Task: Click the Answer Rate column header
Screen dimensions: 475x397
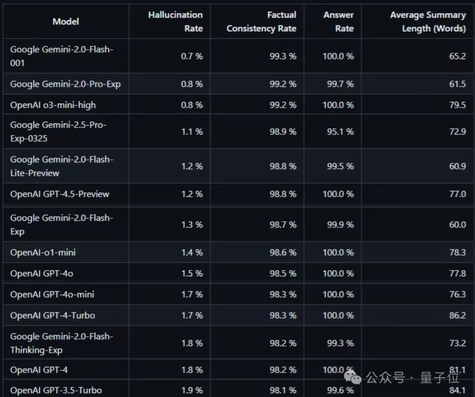Action: pyautogui.click(x=338, y=22)
